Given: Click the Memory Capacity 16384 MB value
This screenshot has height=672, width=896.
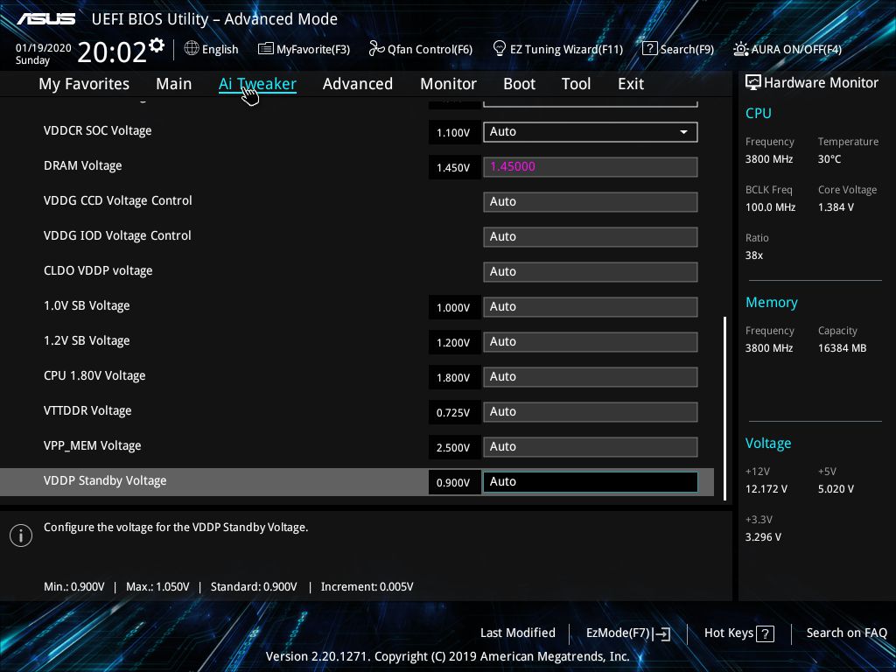Looking at the screenshot, I should point(843,348).
